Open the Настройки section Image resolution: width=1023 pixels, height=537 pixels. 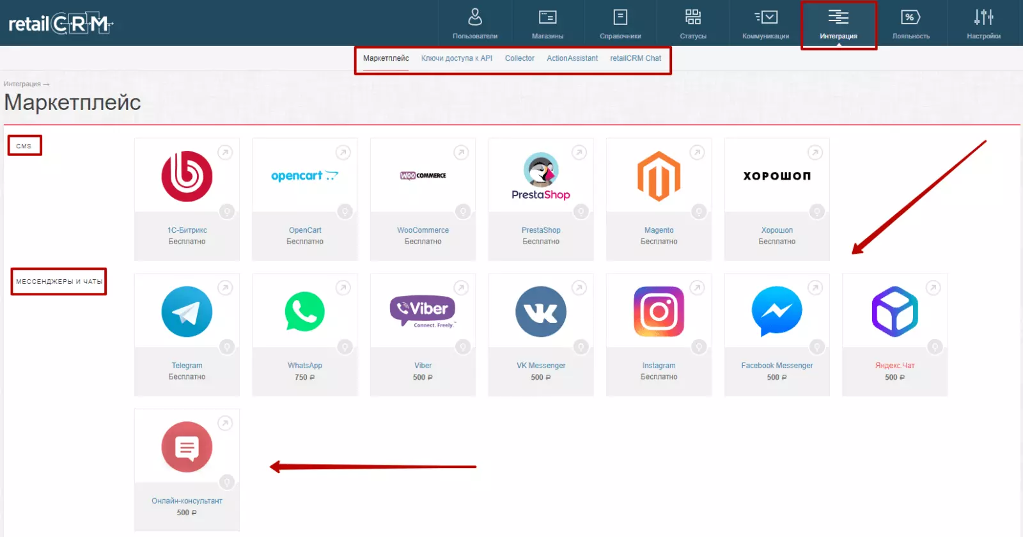point(983,23)
